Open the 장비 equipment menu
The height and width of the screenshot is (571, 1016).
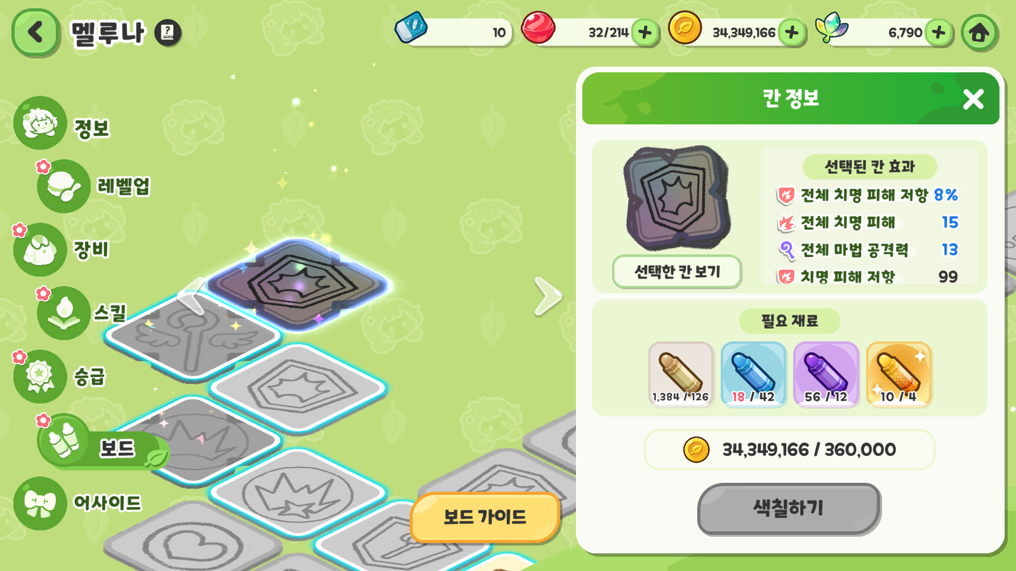click(62, 249)
